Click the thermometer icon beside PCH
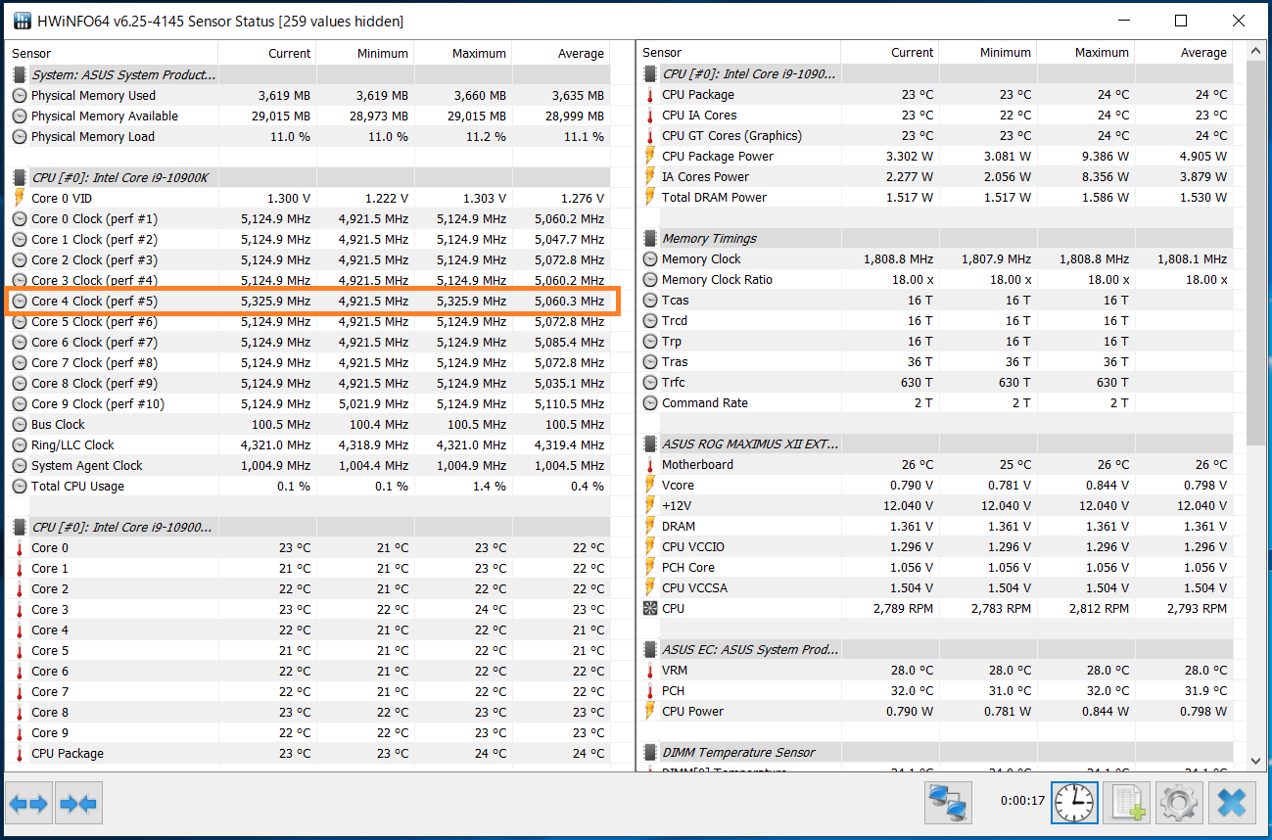1272x840 pixels. [650, 691]
